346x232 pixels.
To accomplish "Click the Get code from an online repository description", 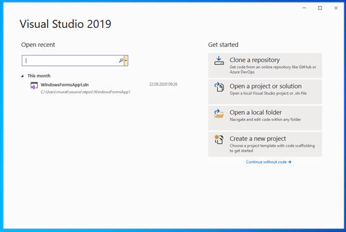I will tap(273, 69).
